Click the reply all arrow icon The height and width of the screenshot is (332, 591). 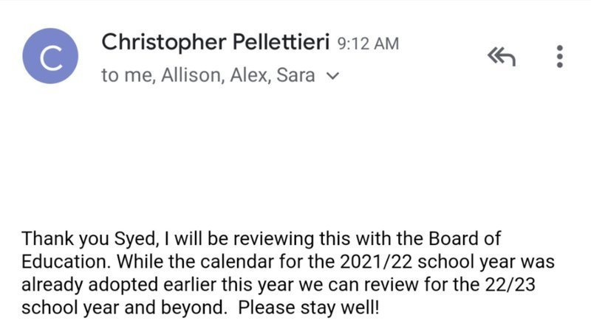point(499,56)
